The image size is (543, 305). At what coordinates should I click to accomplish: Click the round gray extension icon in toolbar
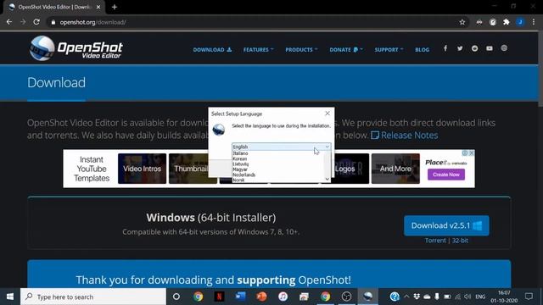pos(493,22)
